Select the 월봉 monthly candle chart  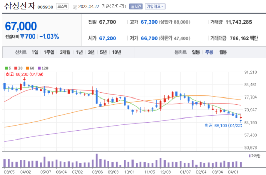pos(223,52)
